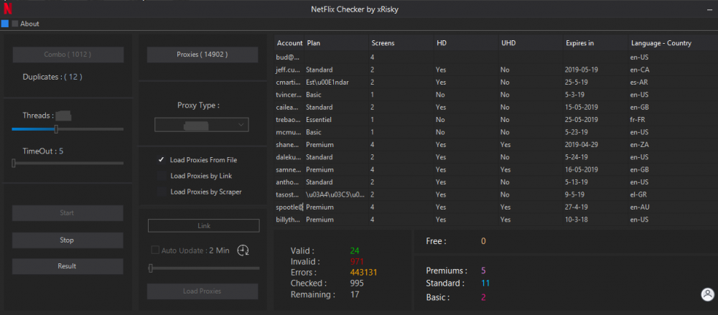Click the blue square icon beside About
Image resolution: width=718 pixels, height=315 pixels.
point(5,24)
